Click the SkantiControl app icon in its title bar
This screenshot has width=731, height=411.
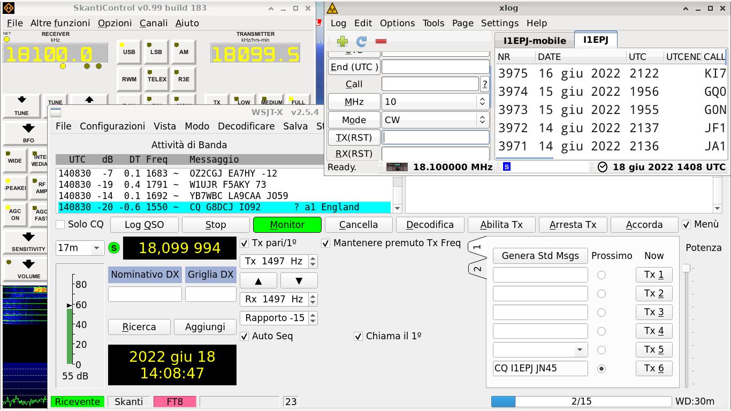tap(8, 8)
